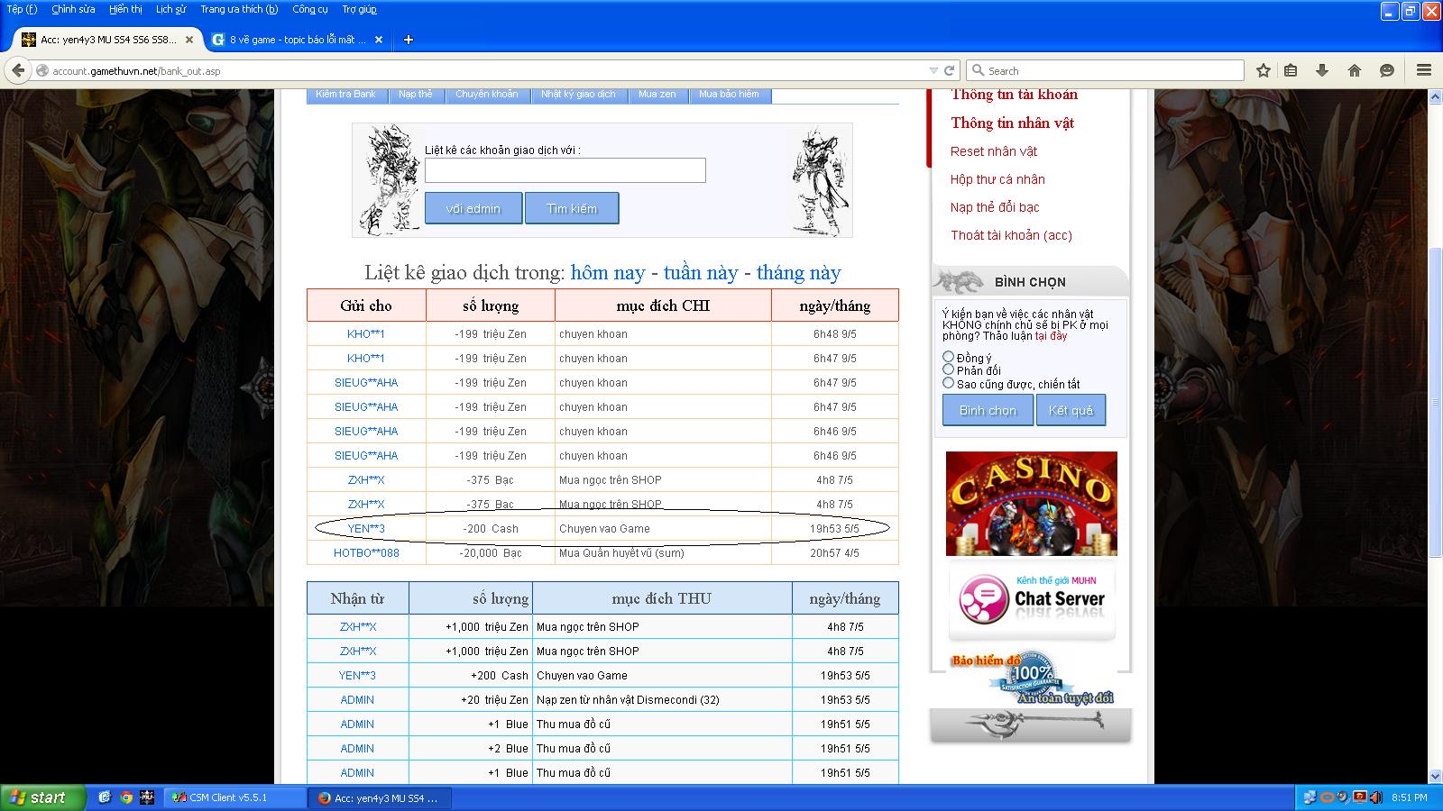Open the bookmarks list icon
The height and width of the screenshot is (811, 1443).
(1291, 70)
